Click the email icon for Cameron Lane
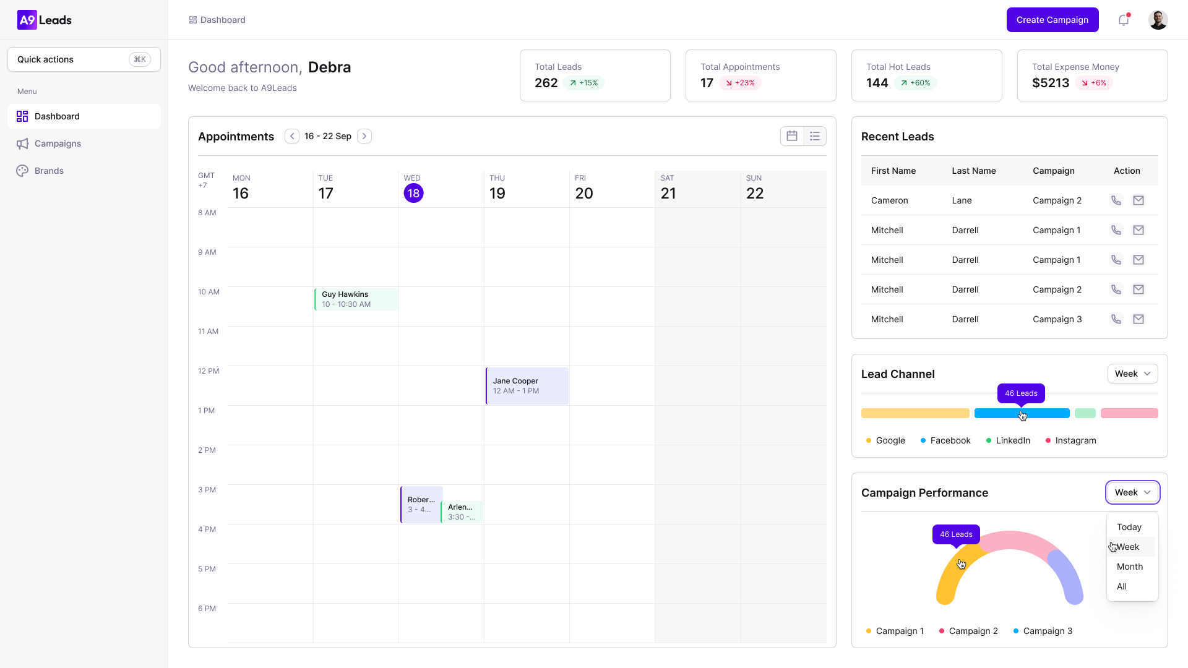This screenshot has width=1188, height=668. (1138, 200)
